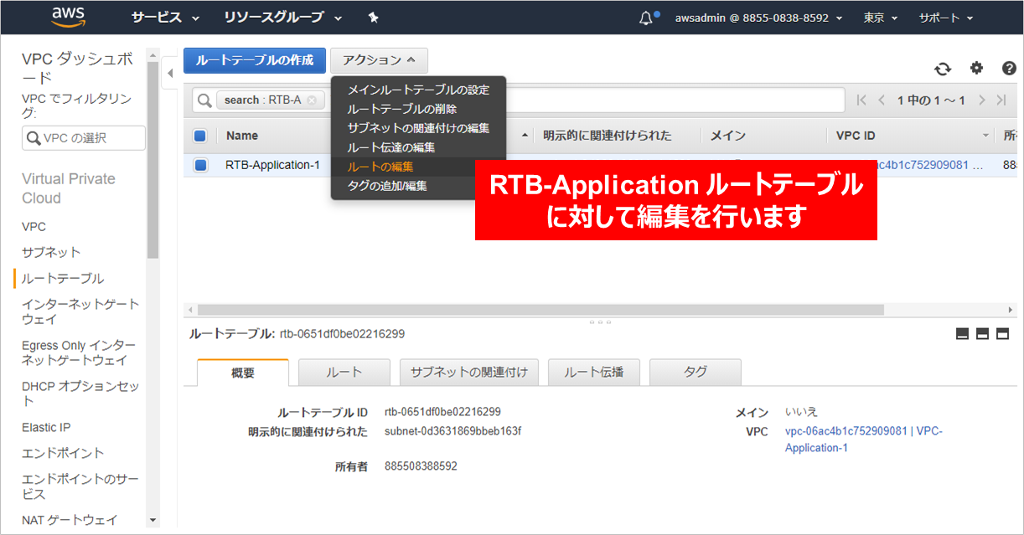Click the VPC の選択 filter field
The height and width of the screenshot is (535, 1024).
[x=84, y=138]
